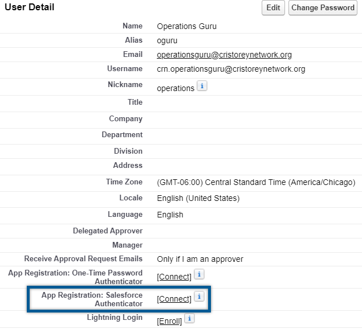Select username crn.operationsguru@cristoreynetwork.org
Image resolution: width=362 pixels, height=329 pixels.
point(231,69)
